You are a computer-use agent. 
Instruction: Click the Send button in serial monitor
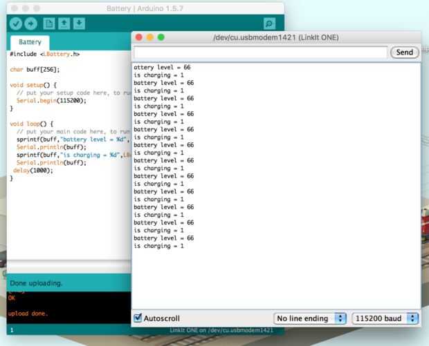tap(404, 52)
